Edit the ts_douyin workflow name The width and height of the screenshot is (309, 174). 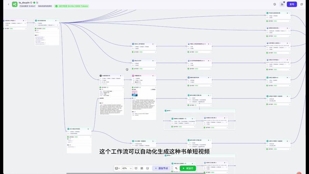tap(37, 3)
